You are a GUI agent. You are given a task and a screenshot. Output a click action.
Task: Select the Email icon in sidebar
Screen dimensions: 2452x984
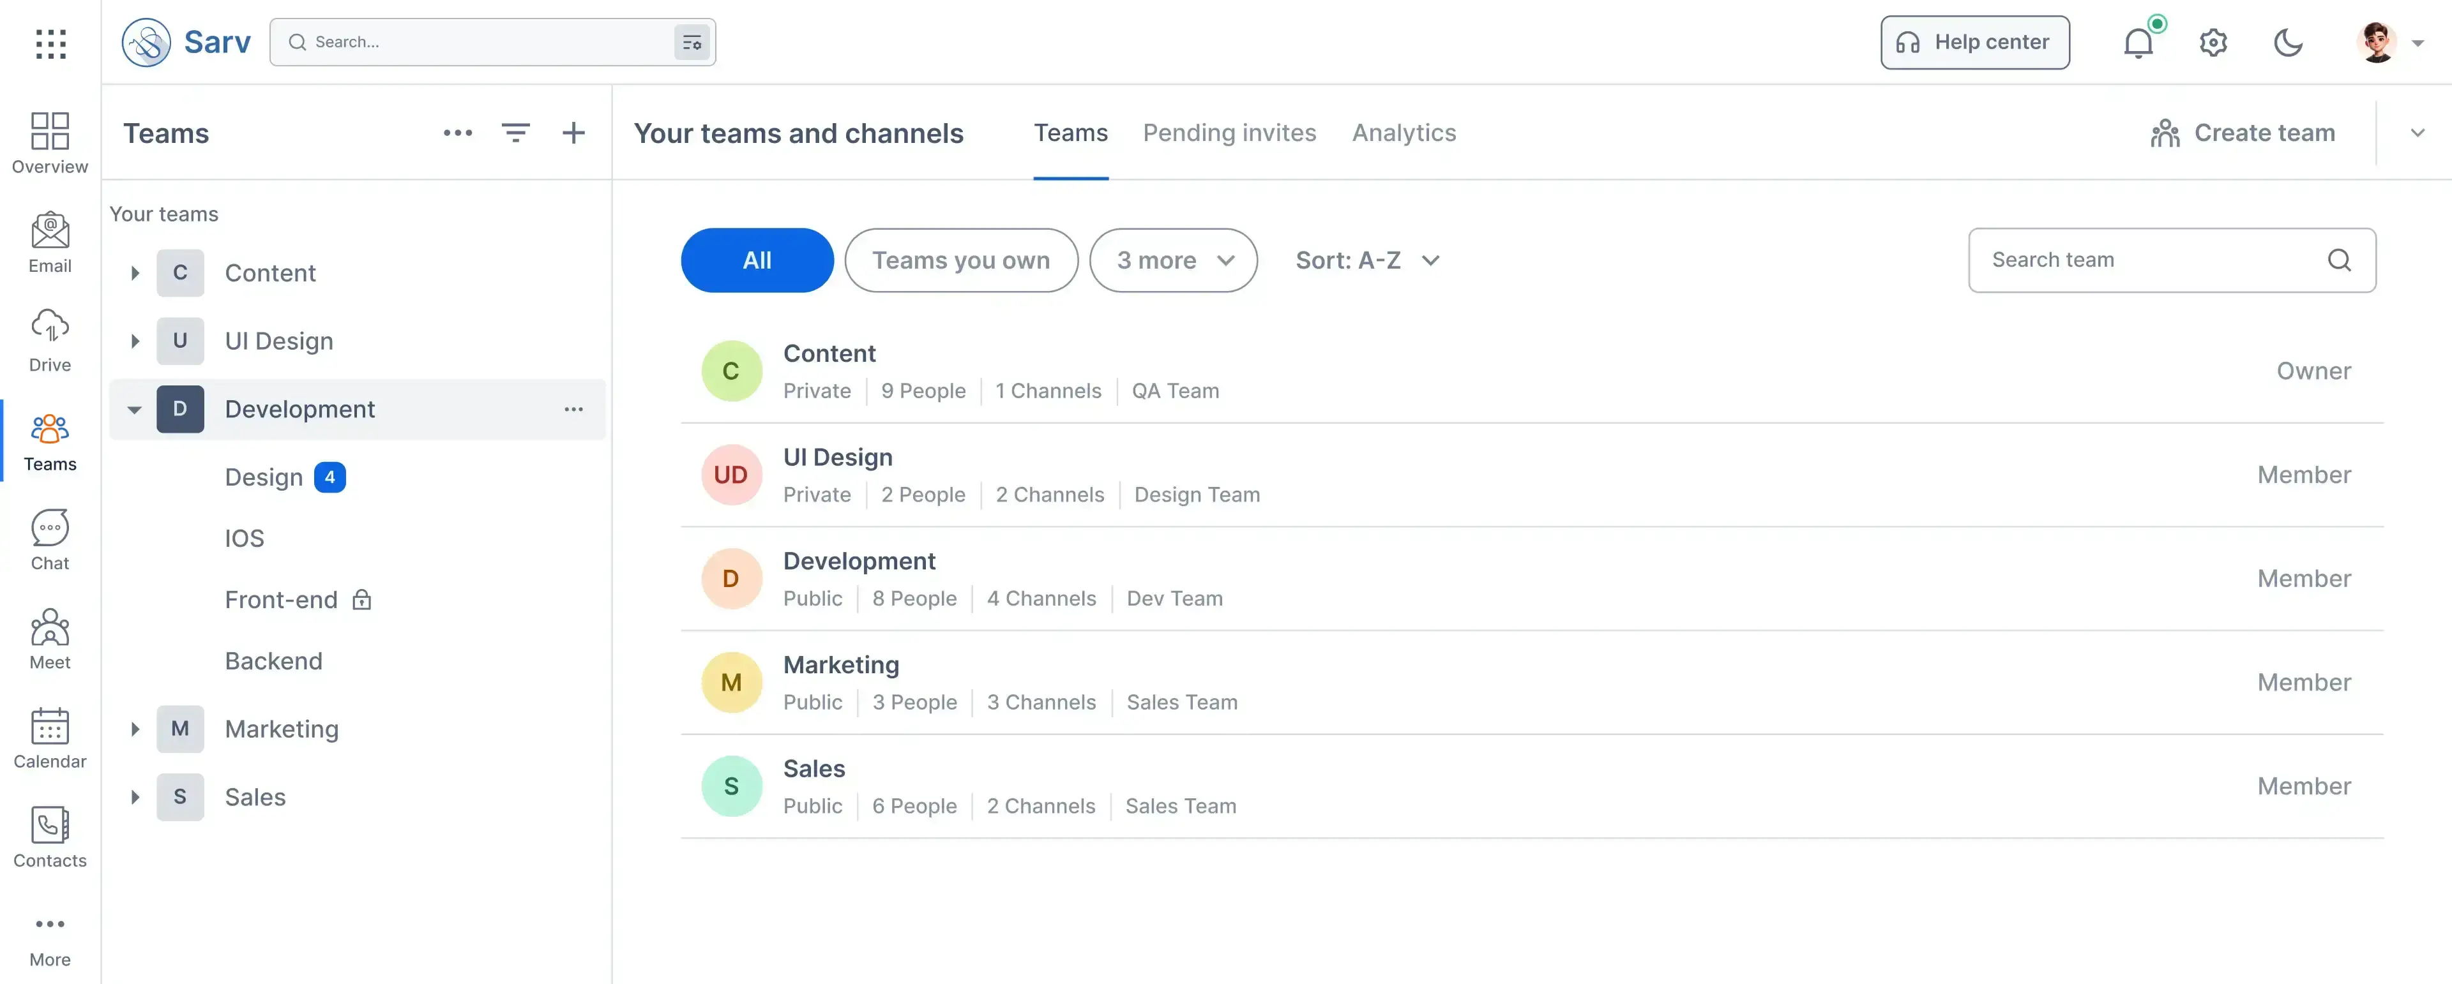click(x=50, y=241)
